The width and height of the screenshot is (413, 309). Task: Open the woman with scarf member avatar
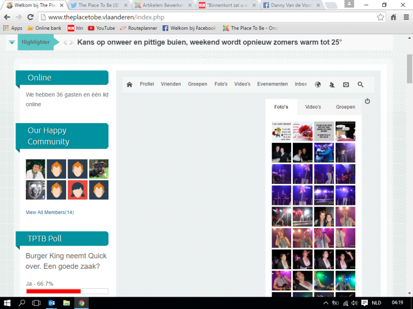pyautogui.click(x=36, y=169)
